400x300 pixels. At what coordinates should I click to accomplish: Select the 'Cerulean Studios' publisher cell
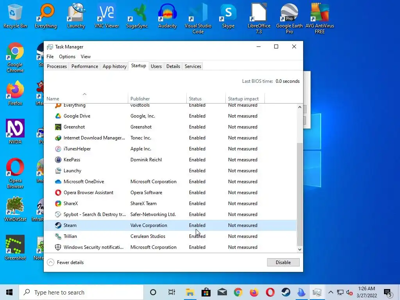[148, 236]
